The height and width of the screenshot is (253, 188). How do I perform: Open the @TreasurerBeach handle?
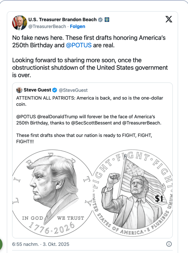47,26
